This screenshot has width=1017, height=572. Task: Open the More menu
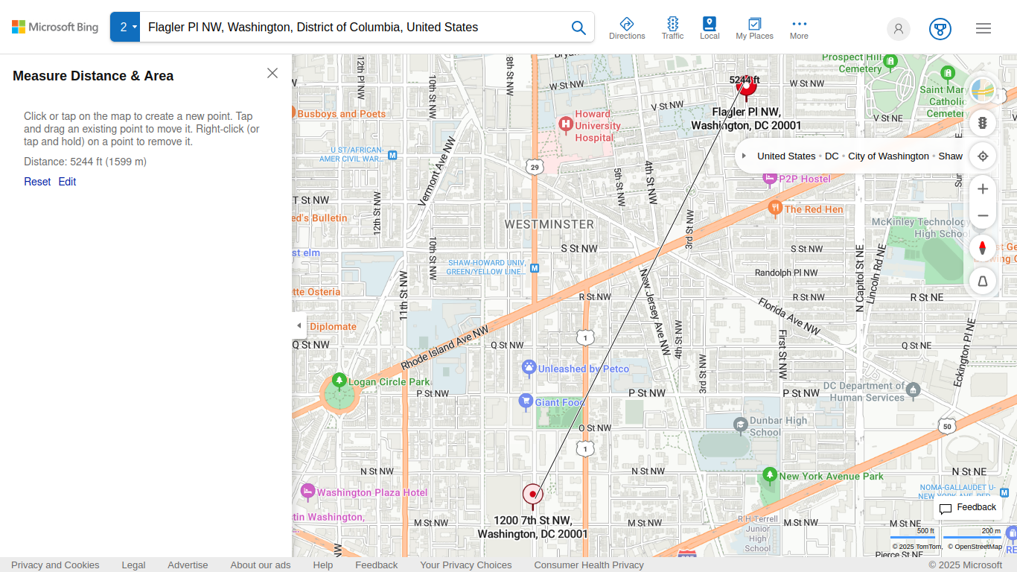coord(799,28)
